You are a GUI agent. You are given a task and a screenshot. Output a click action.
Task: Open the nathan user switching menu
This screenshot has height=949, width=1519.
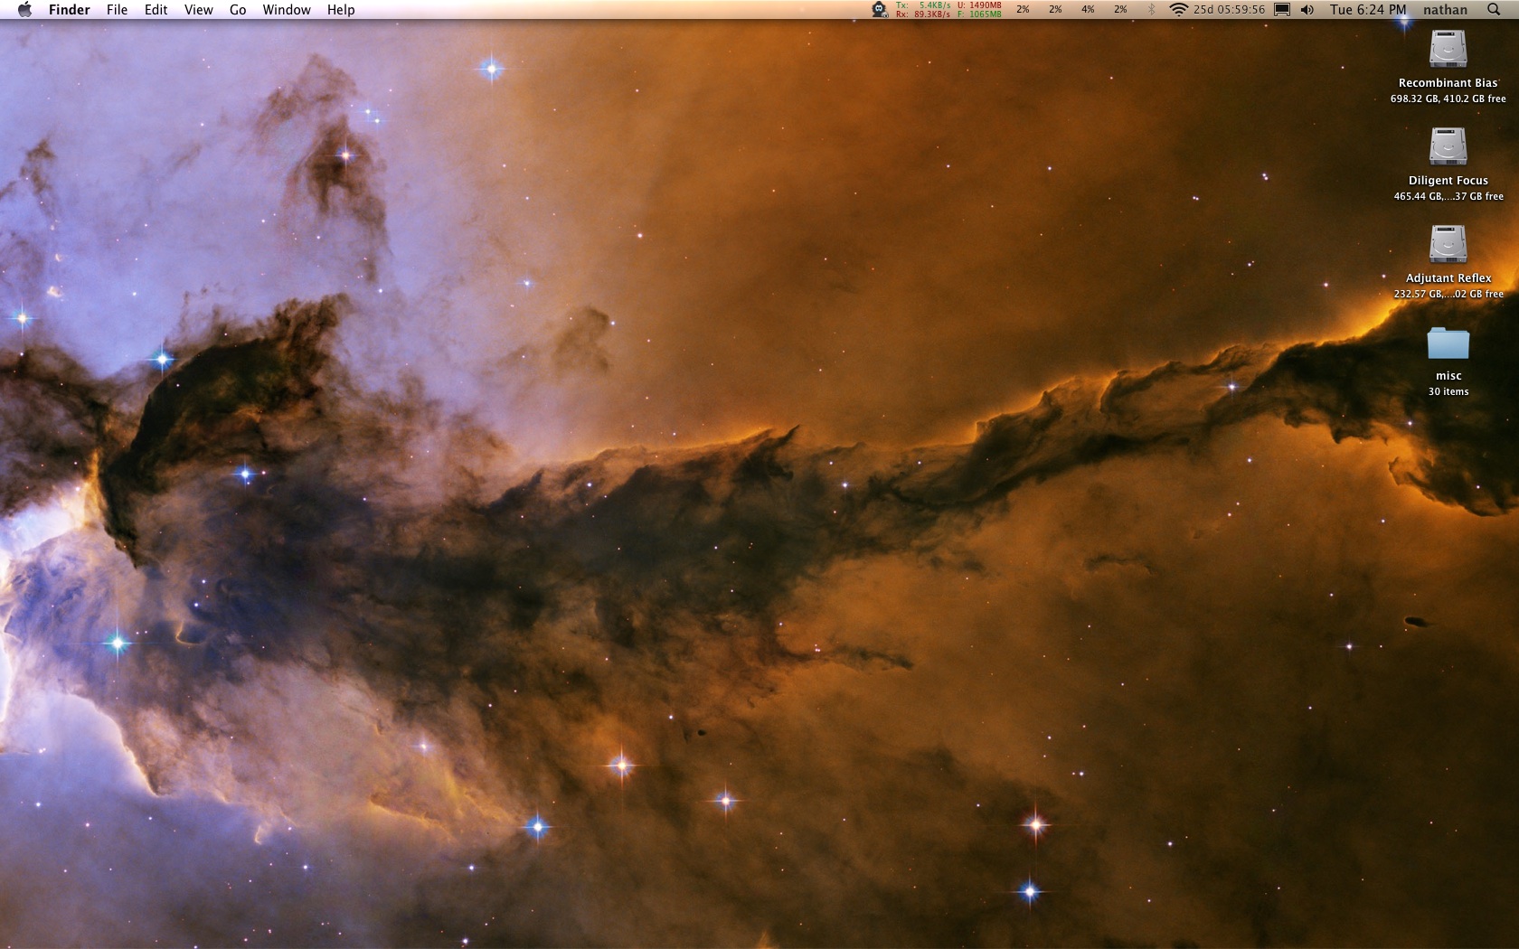click(1445, 10)
